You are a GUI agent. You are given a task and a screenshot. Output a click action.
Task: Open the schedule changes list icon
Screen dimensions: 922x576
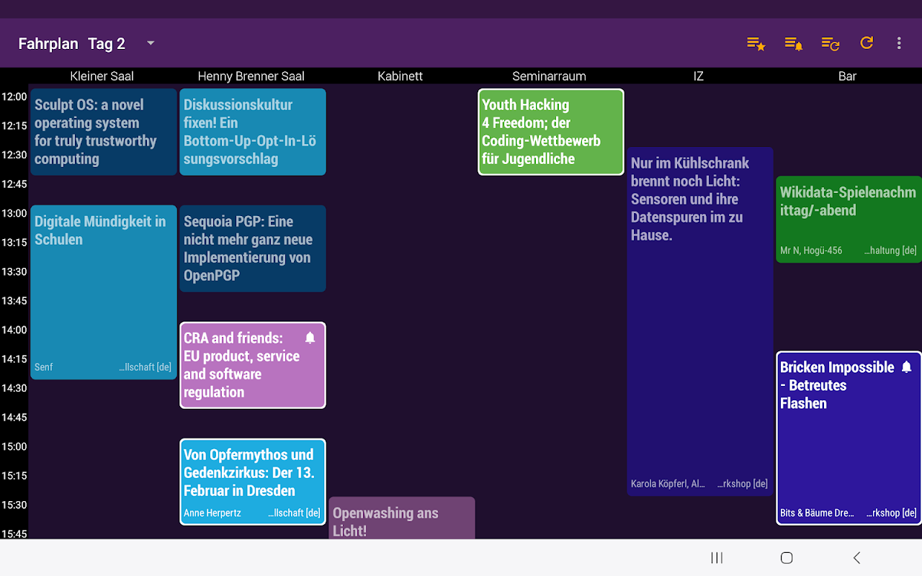(x=831, y=43)
